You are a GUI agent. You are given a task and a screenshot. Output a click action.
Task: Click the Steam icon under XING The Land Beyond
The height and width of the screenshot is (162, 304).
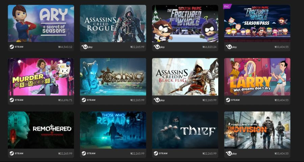[x=84, y=100]
